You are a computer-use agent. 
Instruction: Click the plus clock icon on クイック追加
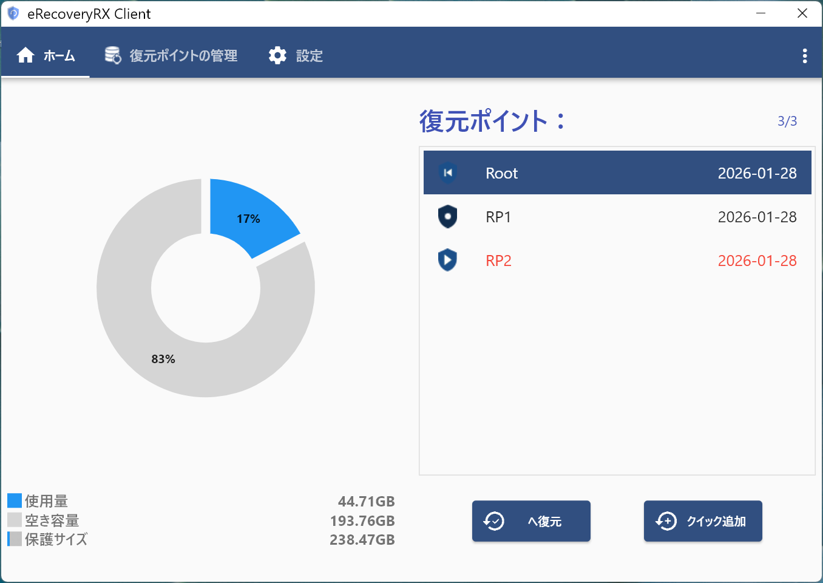(x=666, y=521)
